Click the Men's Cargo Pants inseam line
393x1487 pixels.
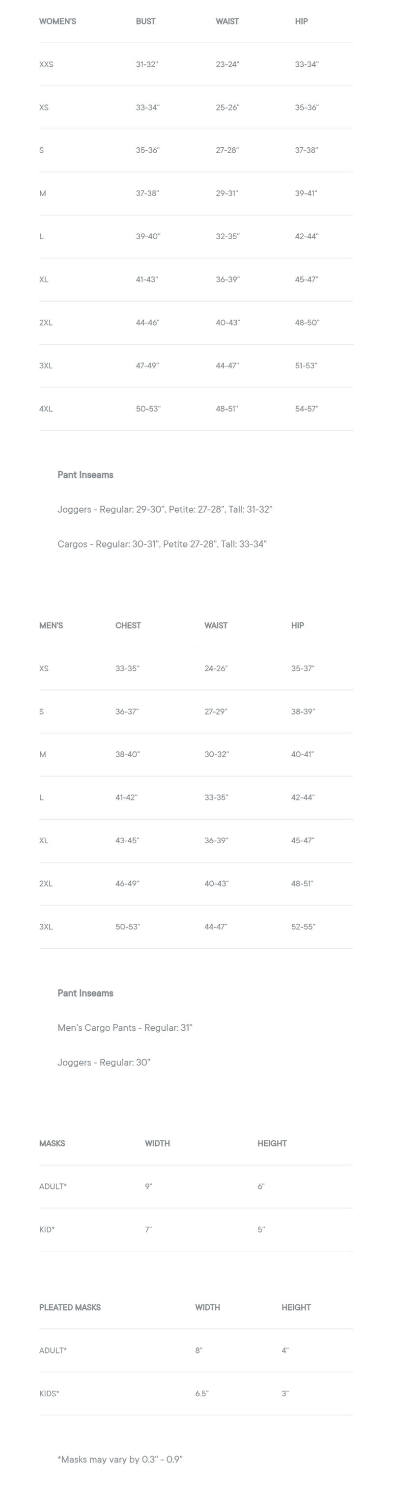click(x=125, y=1028)
